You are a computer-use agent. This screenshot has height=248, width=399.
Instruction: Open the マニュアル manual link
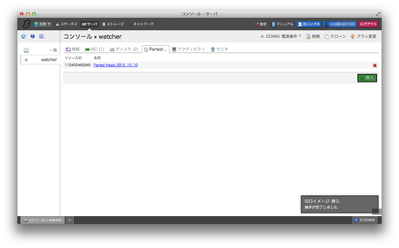tap(282, 24)
